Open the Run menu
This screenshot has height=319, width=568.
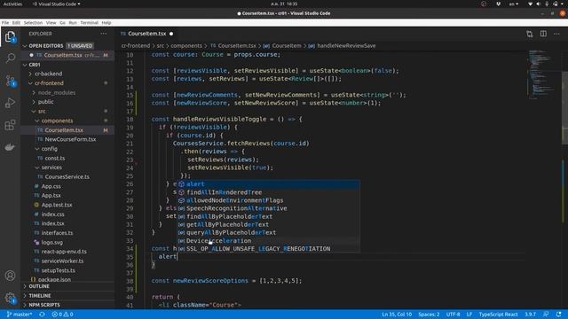coord(73,22)
